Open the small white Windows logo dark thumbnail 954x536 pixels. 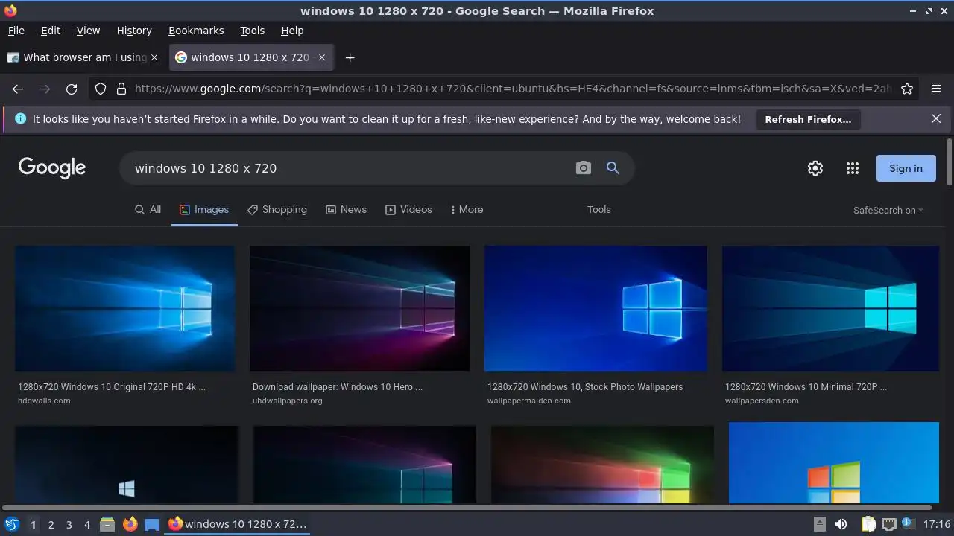coord(127,465)
